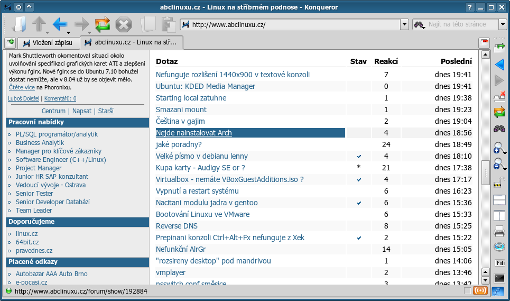Viewport: 510px width, 301px height.
Task: Go to next tab with gray triangle
Action: coord(499,80)
